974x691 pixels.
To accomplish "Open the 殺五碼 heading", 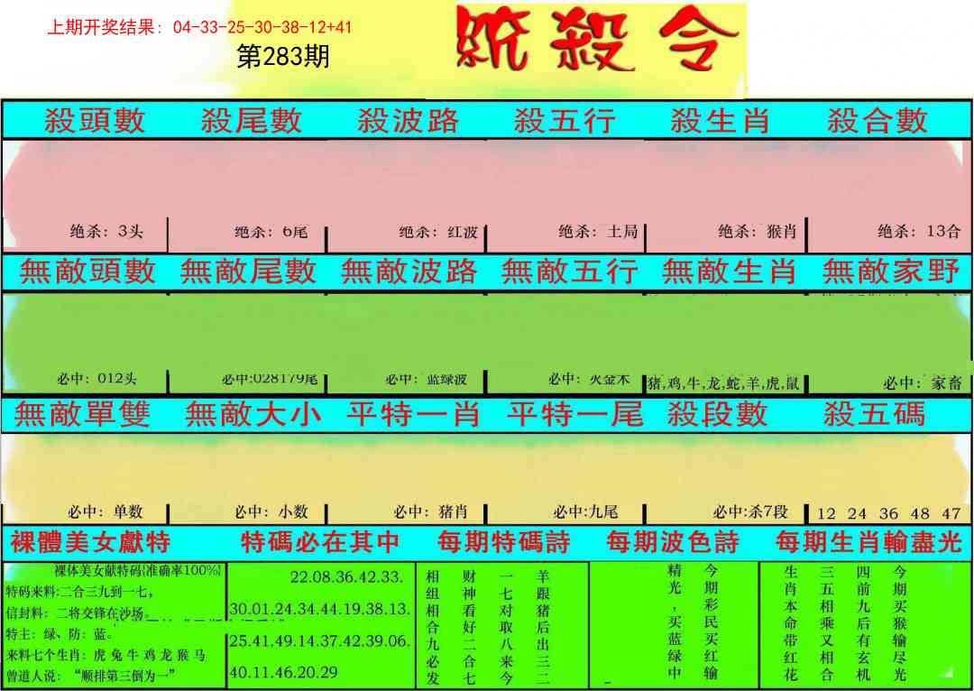I will [874, 414].
